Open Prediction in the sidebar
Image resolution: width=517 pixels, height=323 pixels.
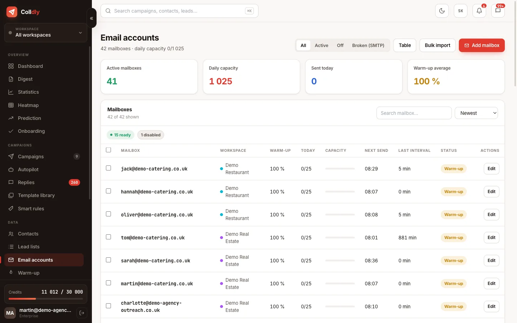pos(44,118)
